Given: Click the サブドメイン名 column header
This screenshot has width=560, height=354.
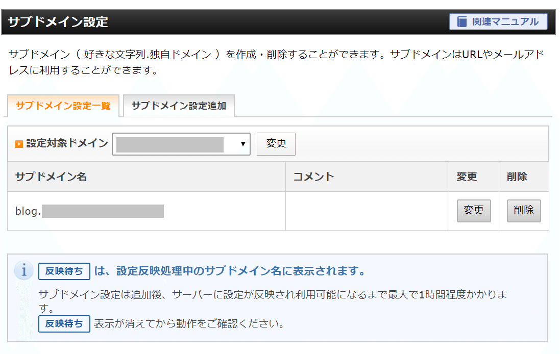Looking at the screenshot, I should point(147,176).
